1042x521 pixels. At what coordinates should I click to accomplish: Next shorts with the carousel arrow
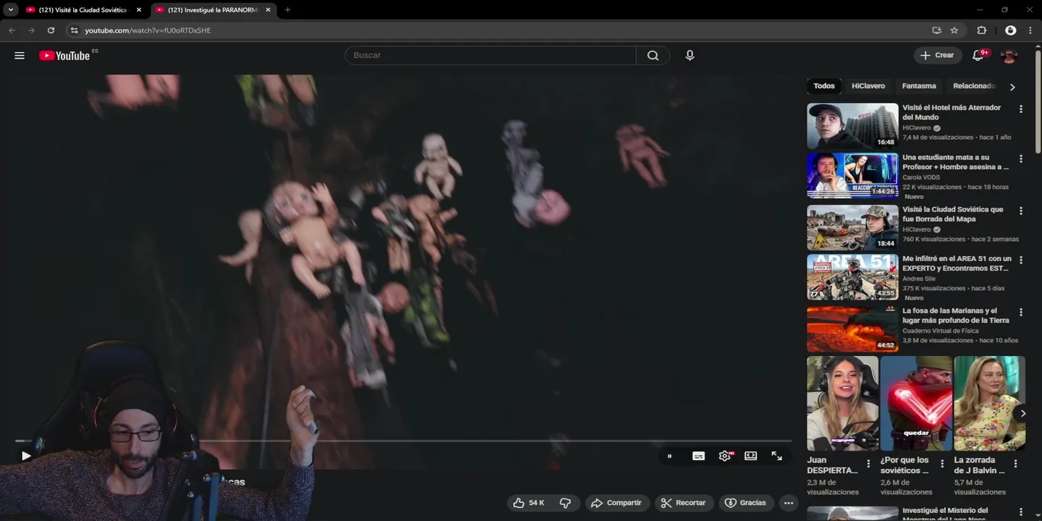click(x=1022, y=414)
